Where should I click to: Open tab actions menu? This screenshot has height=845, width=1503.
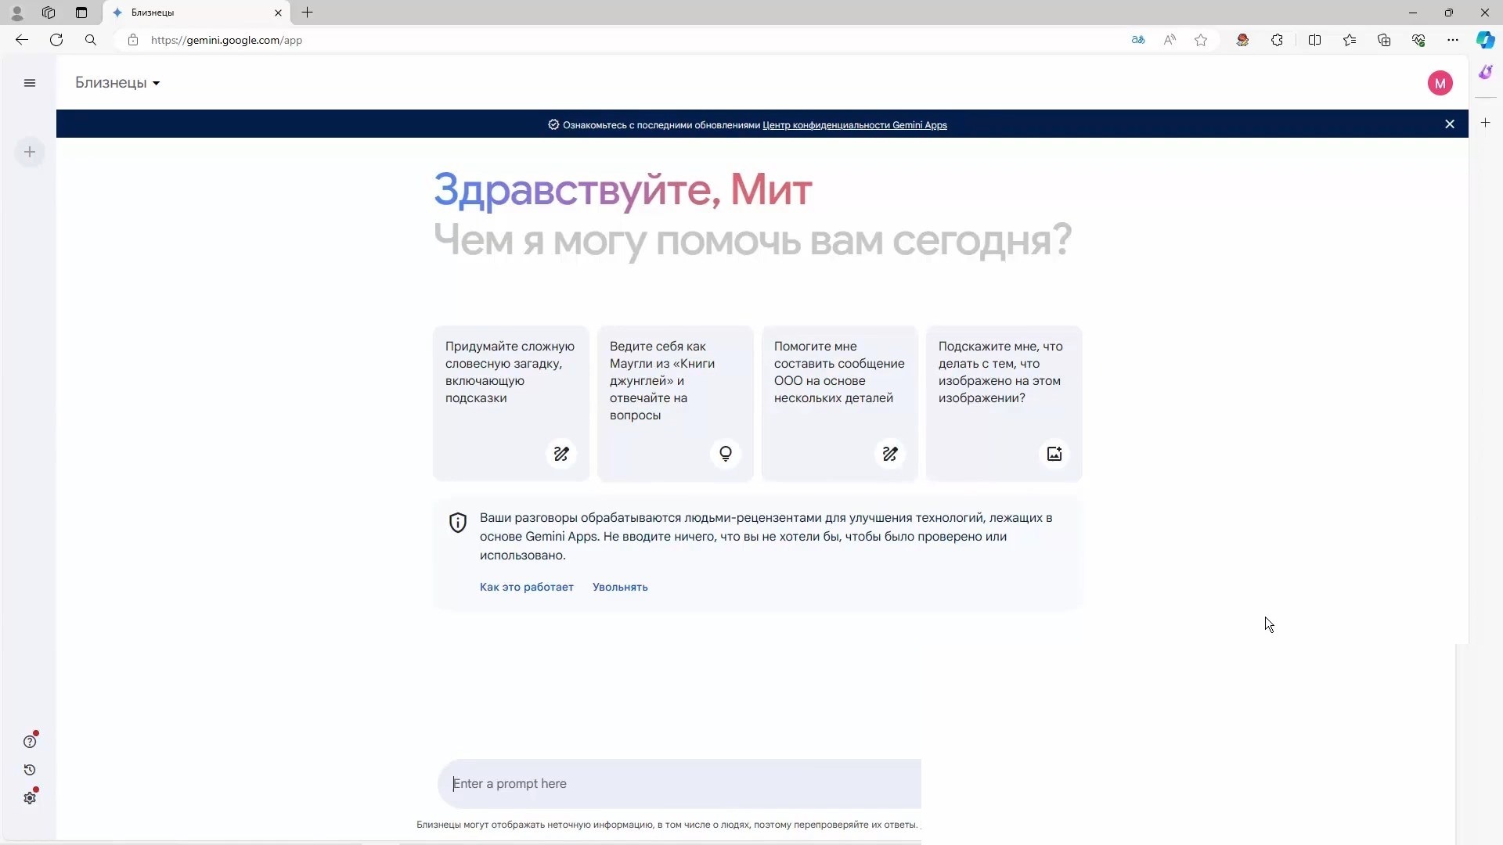81,13
